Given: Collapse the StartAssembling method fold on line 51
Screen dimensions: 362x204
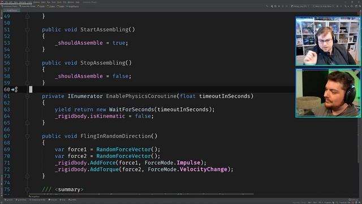Looking at the screenshot, I should (27, 29).
